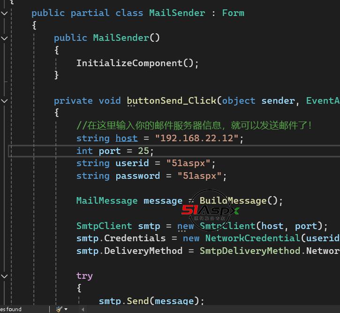Click 'smtp.Send(message)' call
The image size is (340, 313).
tap(149, 301)
